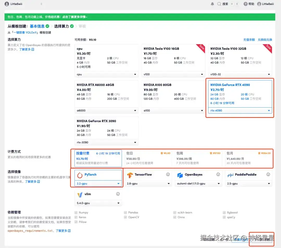Open the cpu resource dropdown
Image resolution: width=281 pixels, height=248 pixels.
click(106, 74)
